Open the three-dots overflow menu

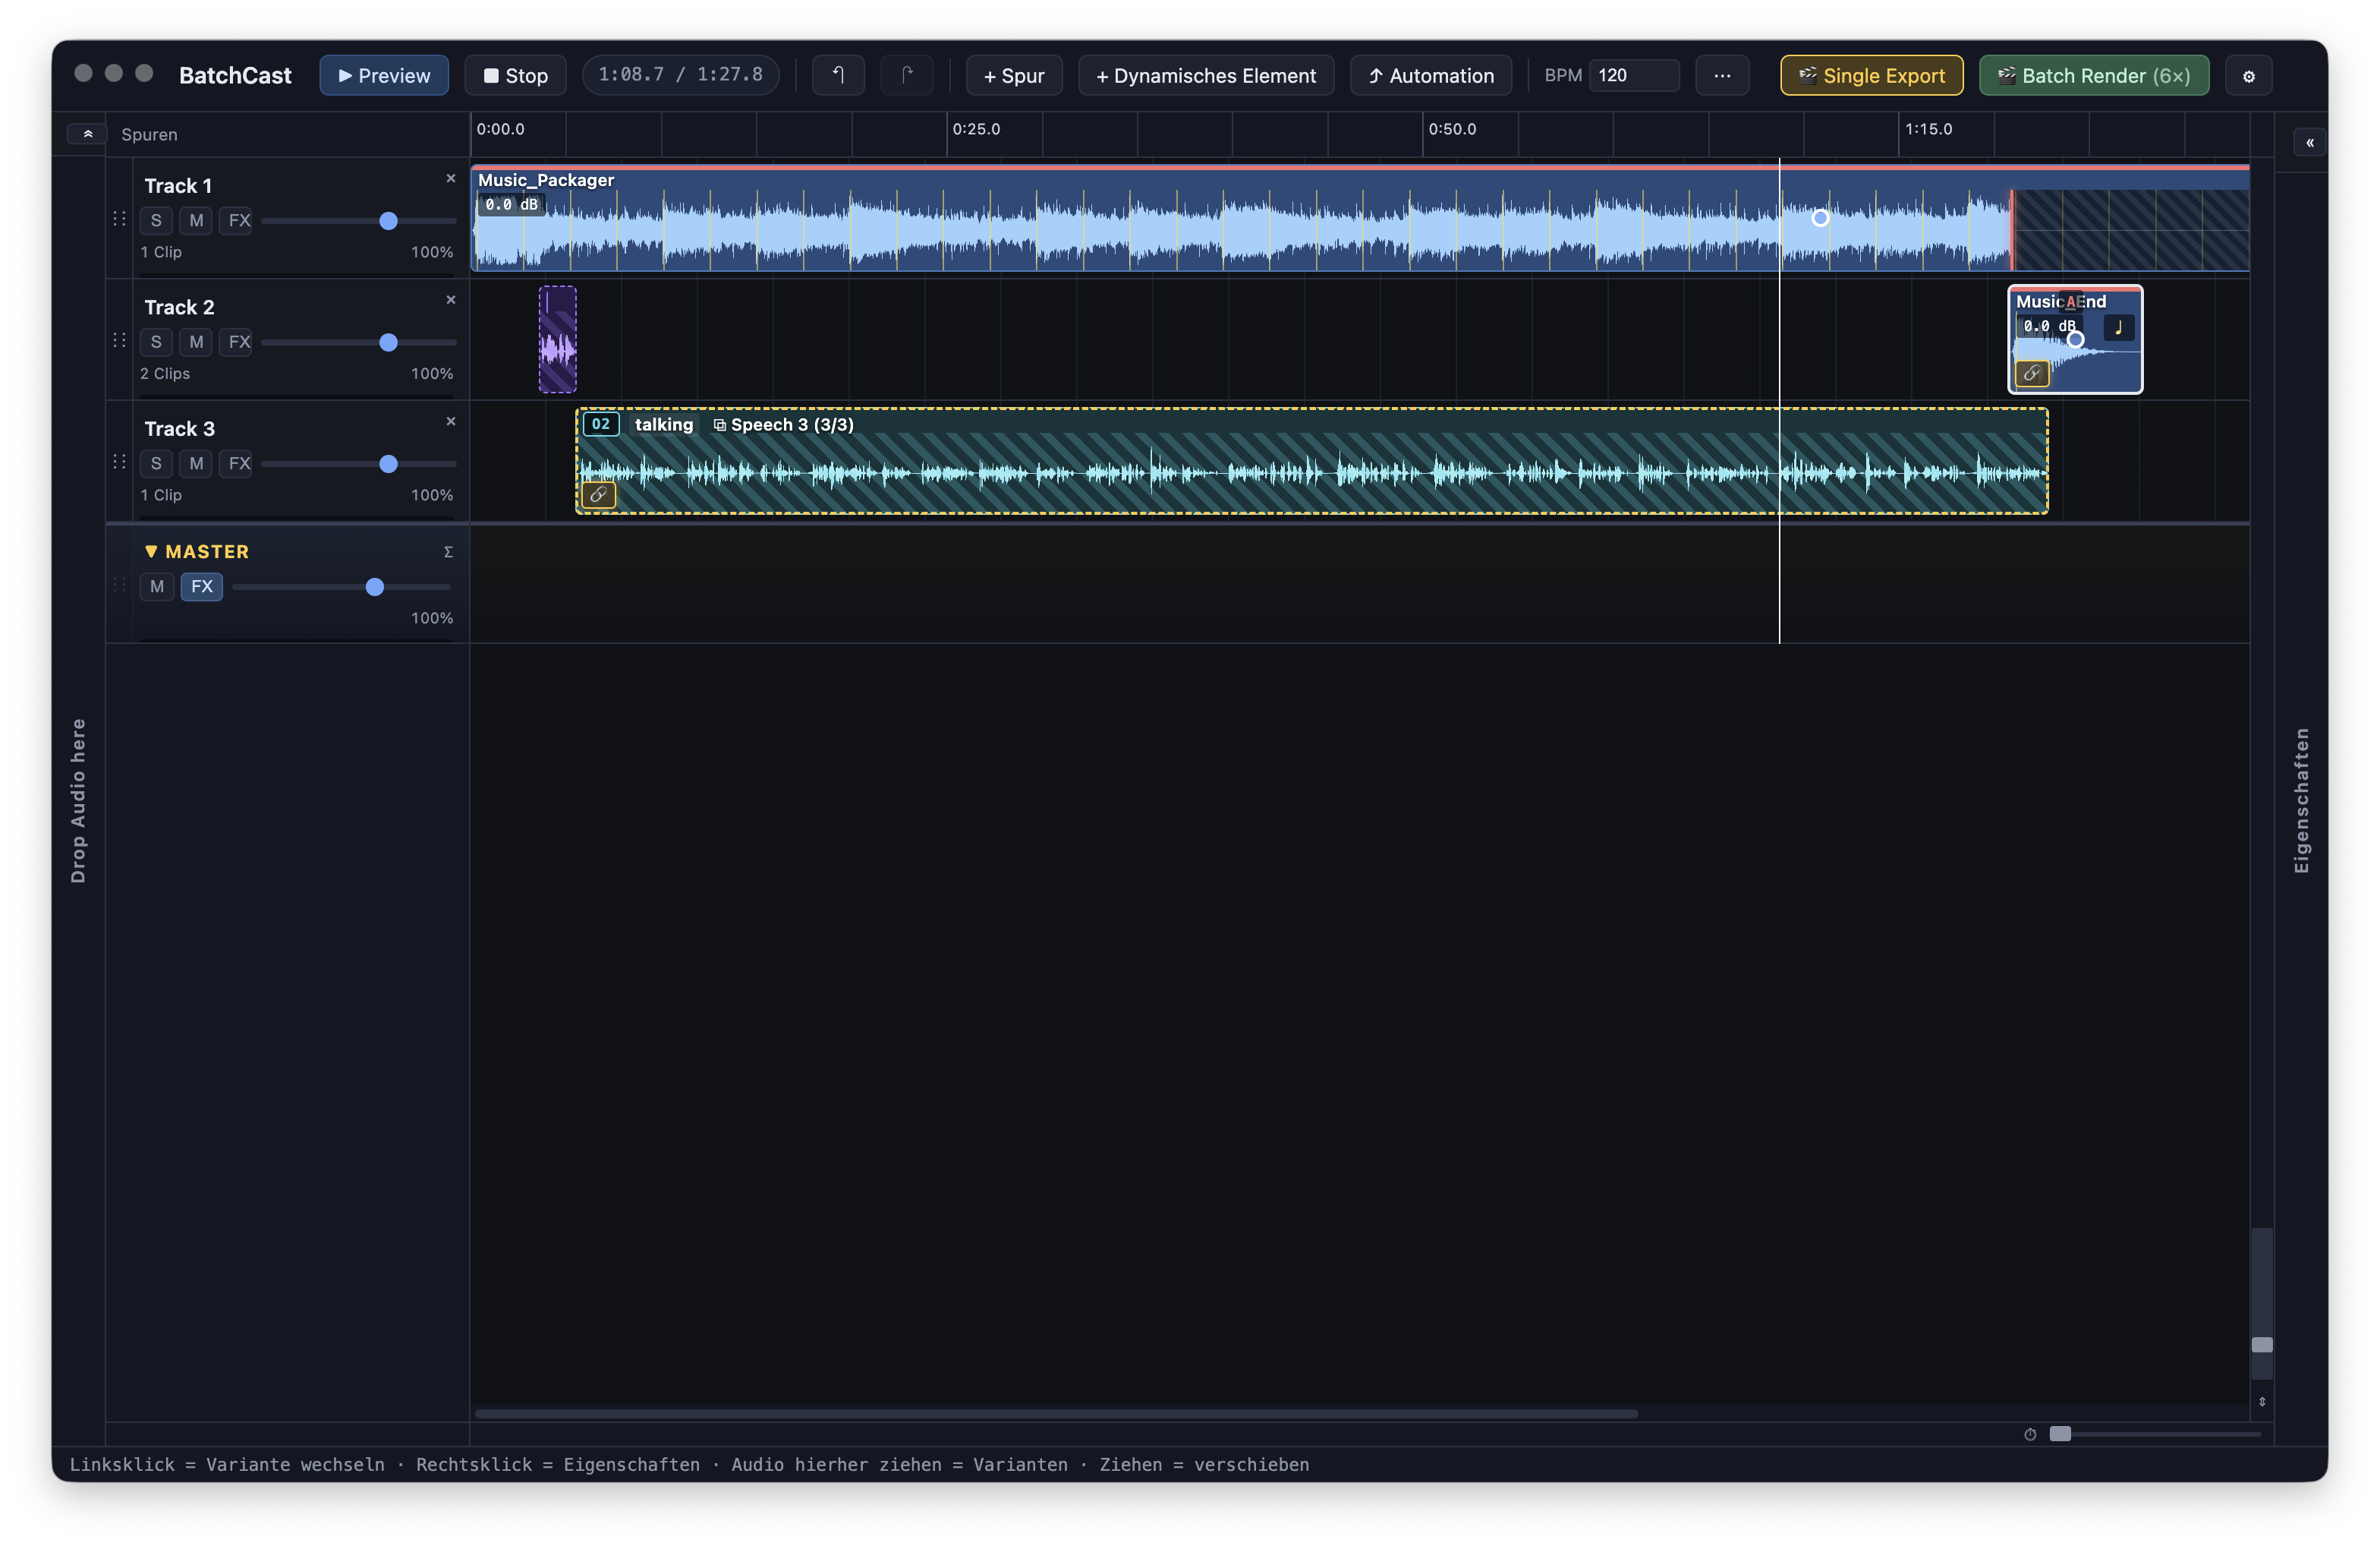coord(1721,75)
